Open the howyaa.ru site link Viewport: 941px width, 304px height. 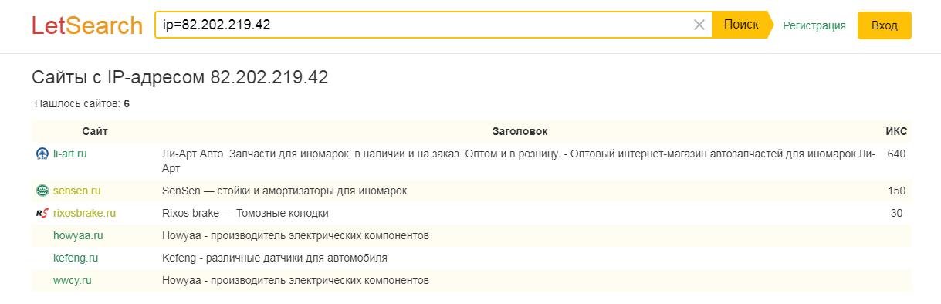click(x=79, y=235)
